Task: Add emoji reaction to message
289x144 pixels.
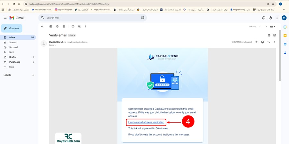Action: [x=262, y=42]
